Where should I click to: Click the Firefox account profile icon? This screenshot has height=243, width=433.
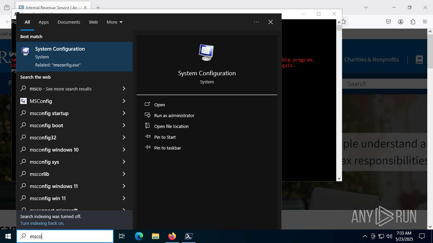401,22
